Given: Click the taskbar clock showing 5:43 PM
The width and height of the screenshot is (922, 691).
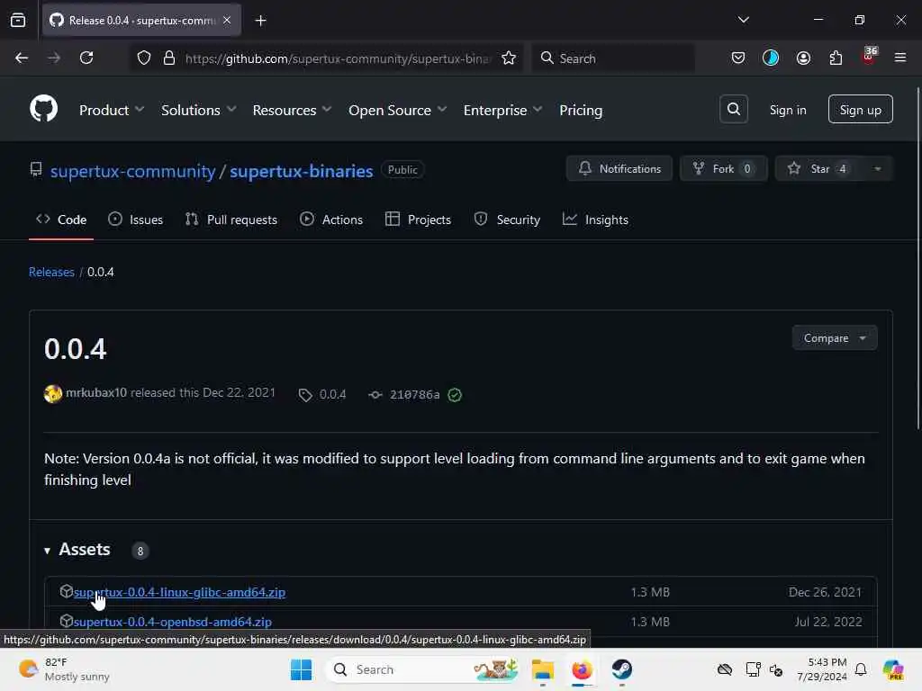Looking at the screenshot, I should tap(821, 669).
